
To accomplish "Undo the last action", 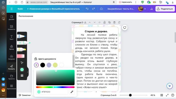I will [x=87, y=9].
